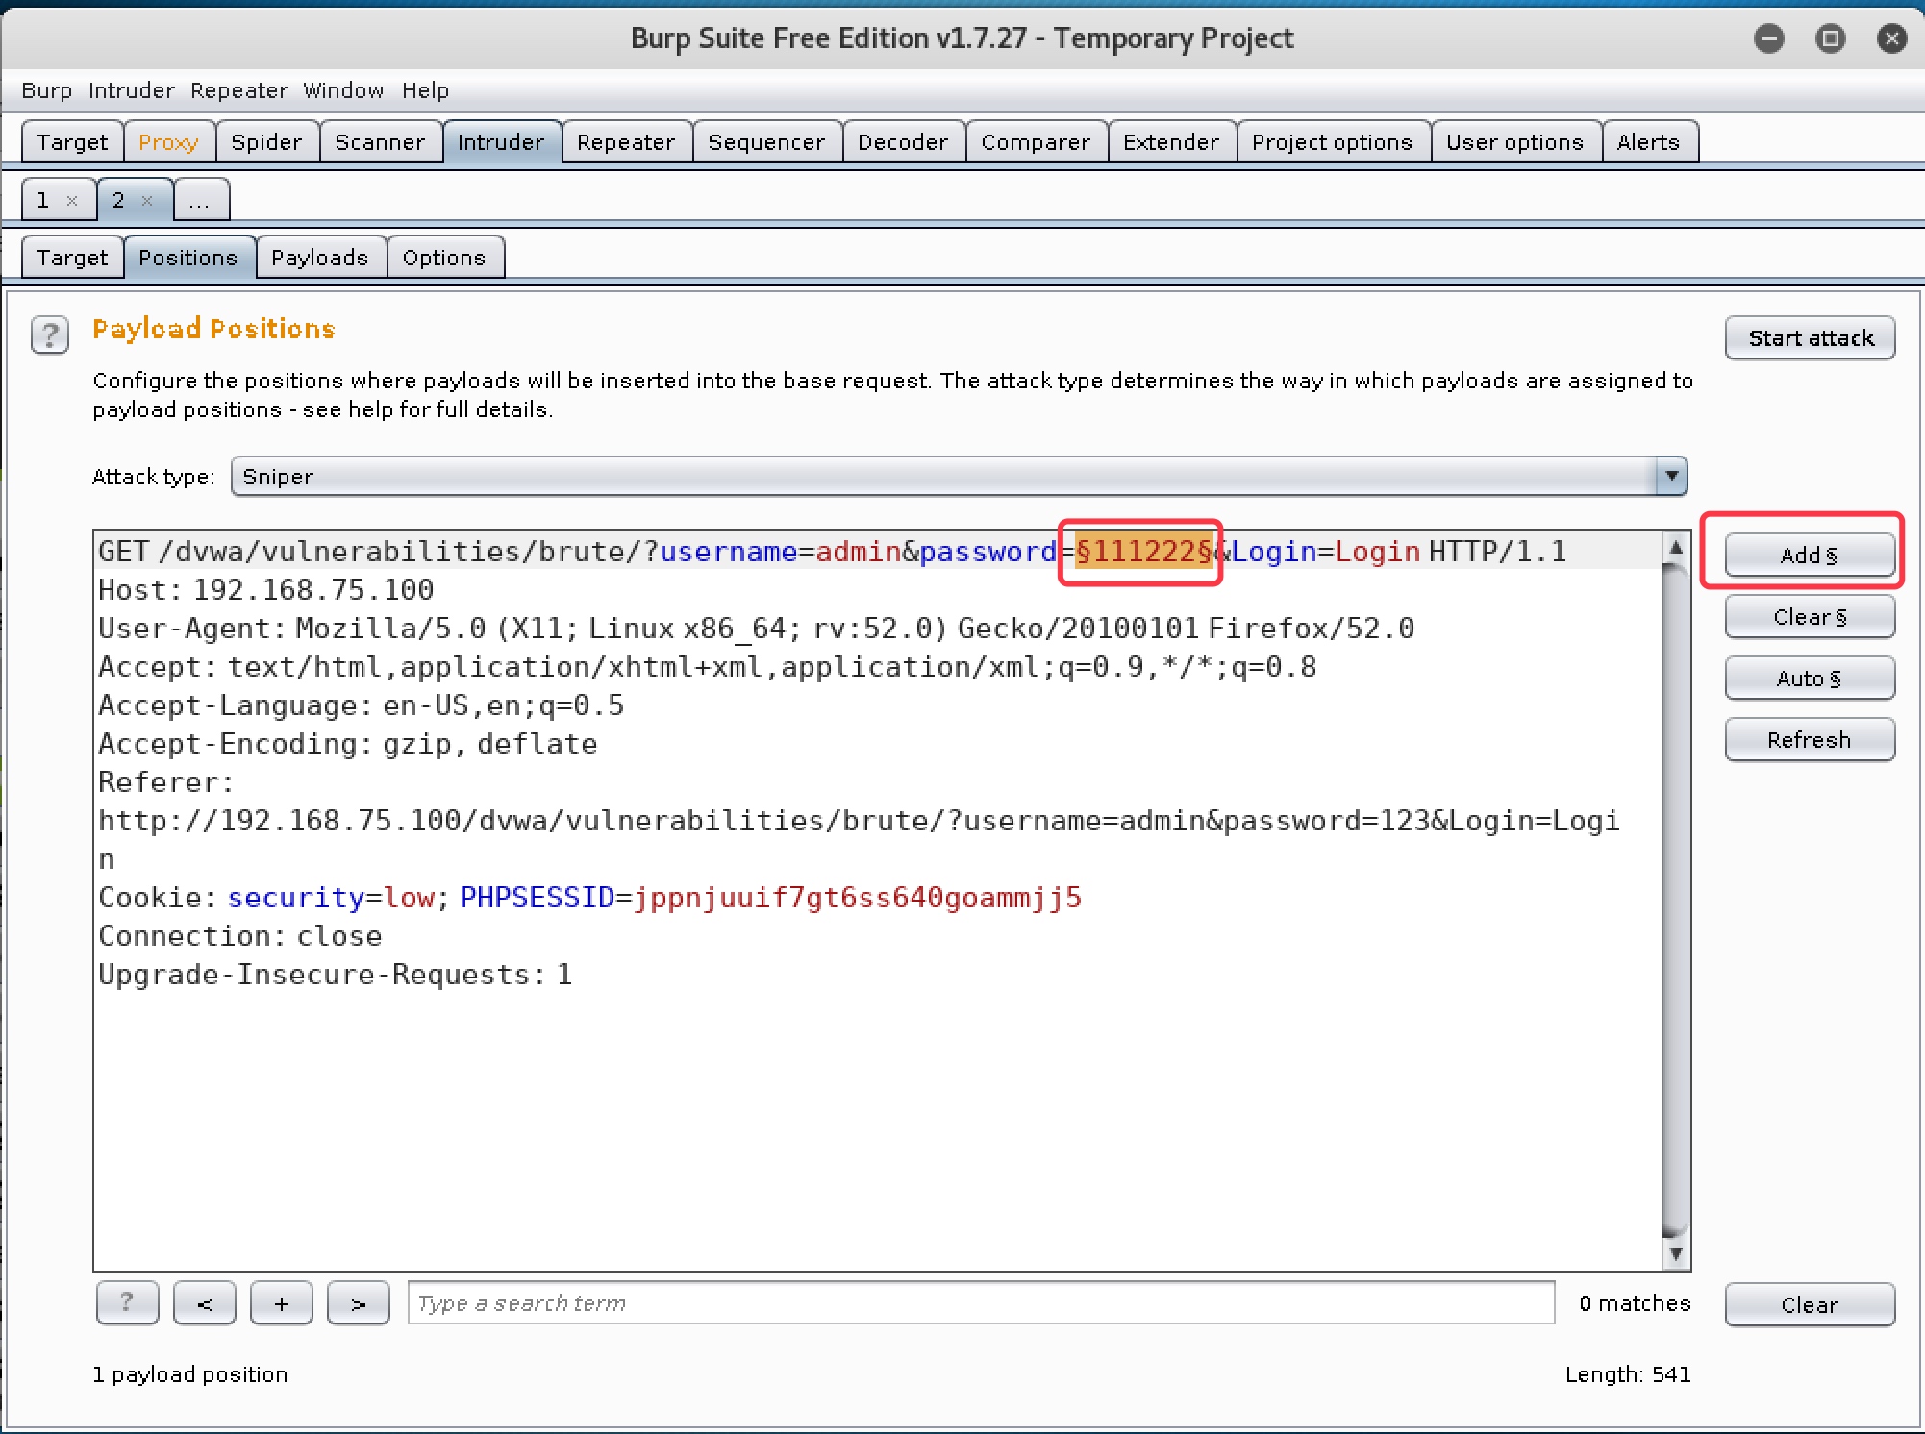1925x1434 pixels.
Task: Close Intruder attack tab 1
Action: [72, 201]
